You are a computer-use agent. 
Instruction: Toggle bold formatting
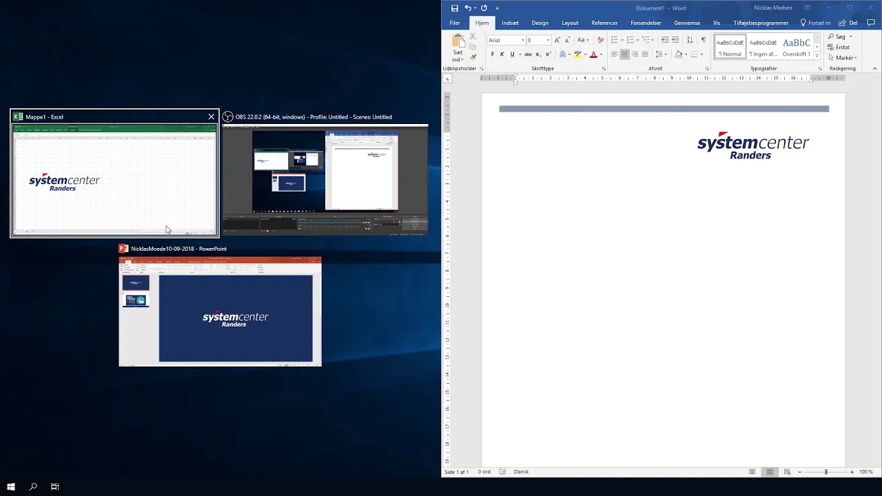click(x=492, y=54)
